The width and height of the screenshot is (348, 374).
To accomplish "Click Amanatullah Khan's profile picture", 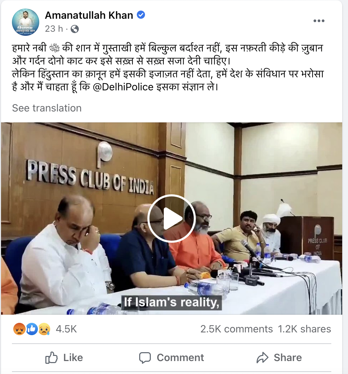I will pyautogui.click(x=26, y=22).
